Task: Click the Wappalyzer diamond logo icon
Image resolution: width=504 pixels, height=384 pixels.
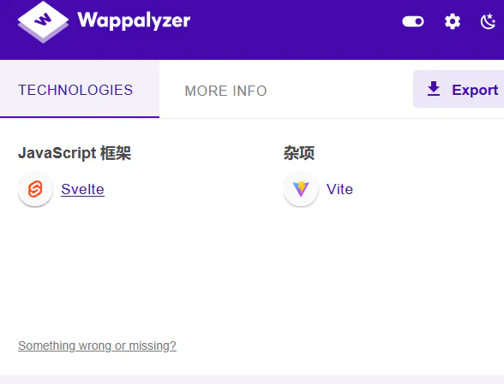Action: coord(43,21)
